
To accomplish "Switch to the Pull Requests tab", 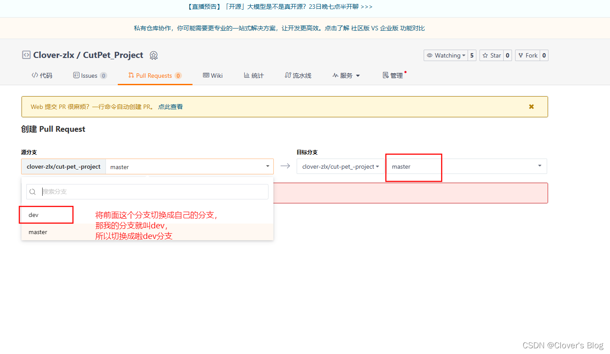I will (155, 76).
